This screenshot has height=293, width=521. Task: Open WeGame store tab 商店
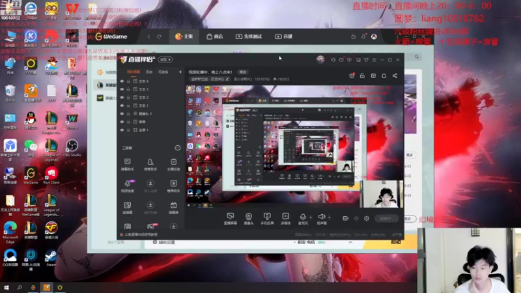click(214, 36)
